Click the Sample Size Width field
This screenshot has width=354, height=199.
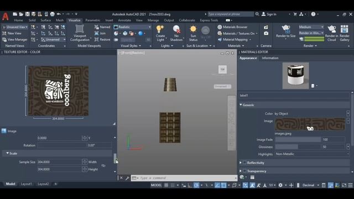[x=59, y=162]
